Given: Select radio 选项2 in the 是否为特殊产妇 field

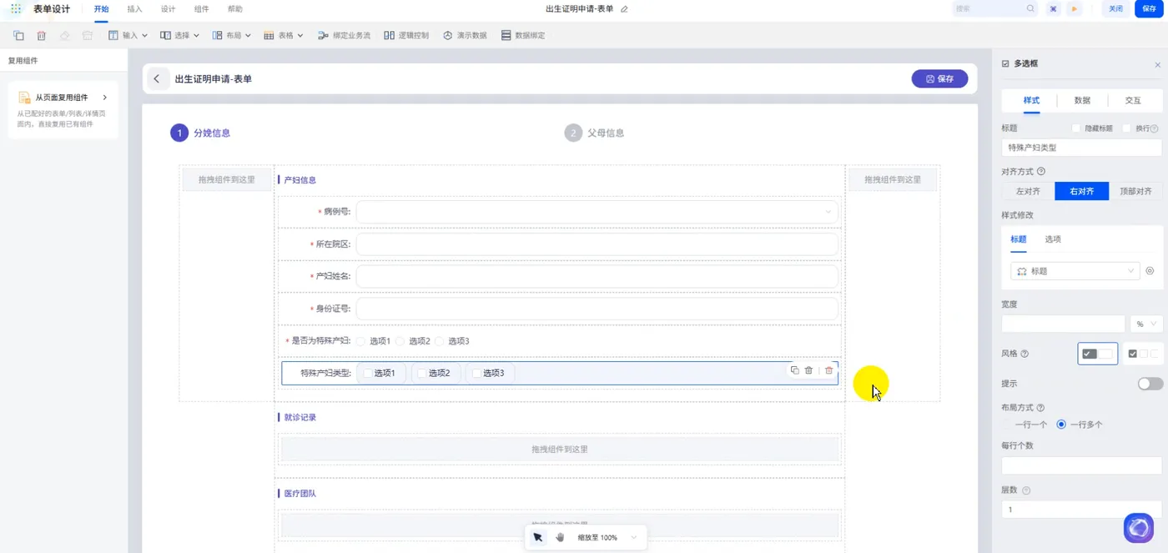Looking at the screenshot, I should click(400, 341).
